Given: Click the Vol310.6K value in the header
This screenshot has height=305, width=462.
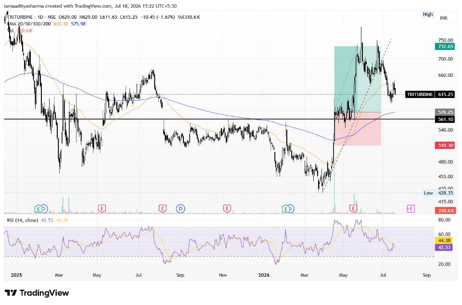Looking at the screenshot, I should 189,17.
